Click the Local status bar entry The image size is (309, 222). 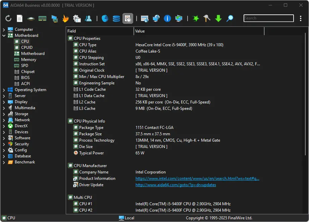click(126, 218)
